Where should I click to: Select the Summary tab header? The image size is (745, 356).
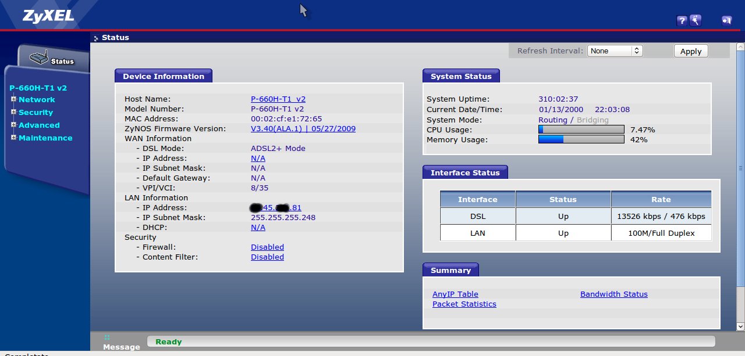point(450,270)
